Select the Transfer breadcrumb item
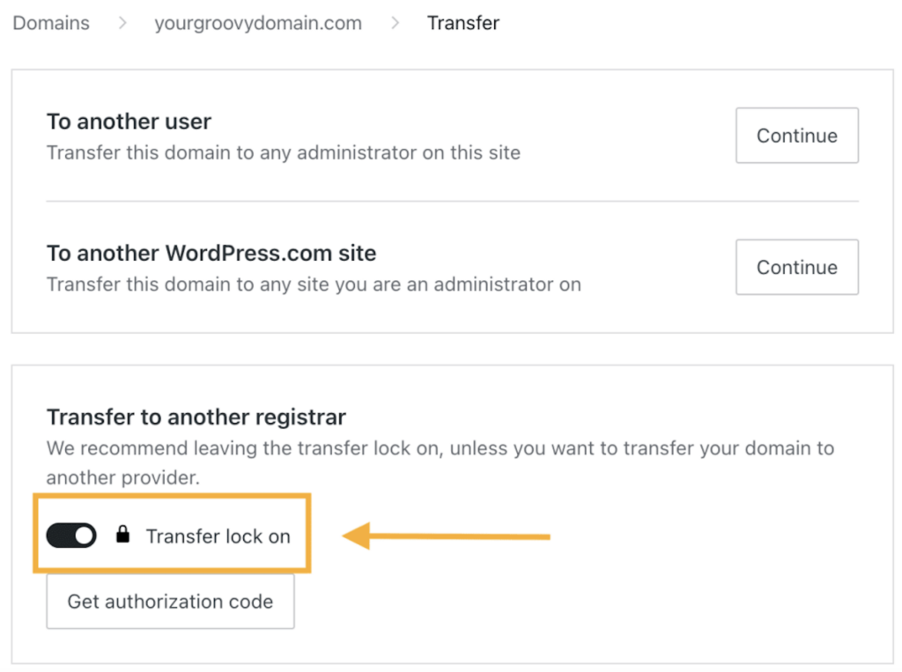 tap(463, 23)
